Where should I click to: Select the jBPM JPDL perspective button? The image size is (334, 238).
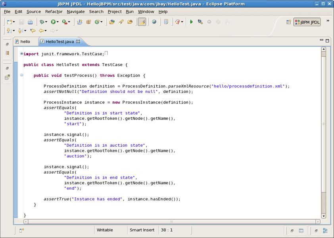[307, 22]
